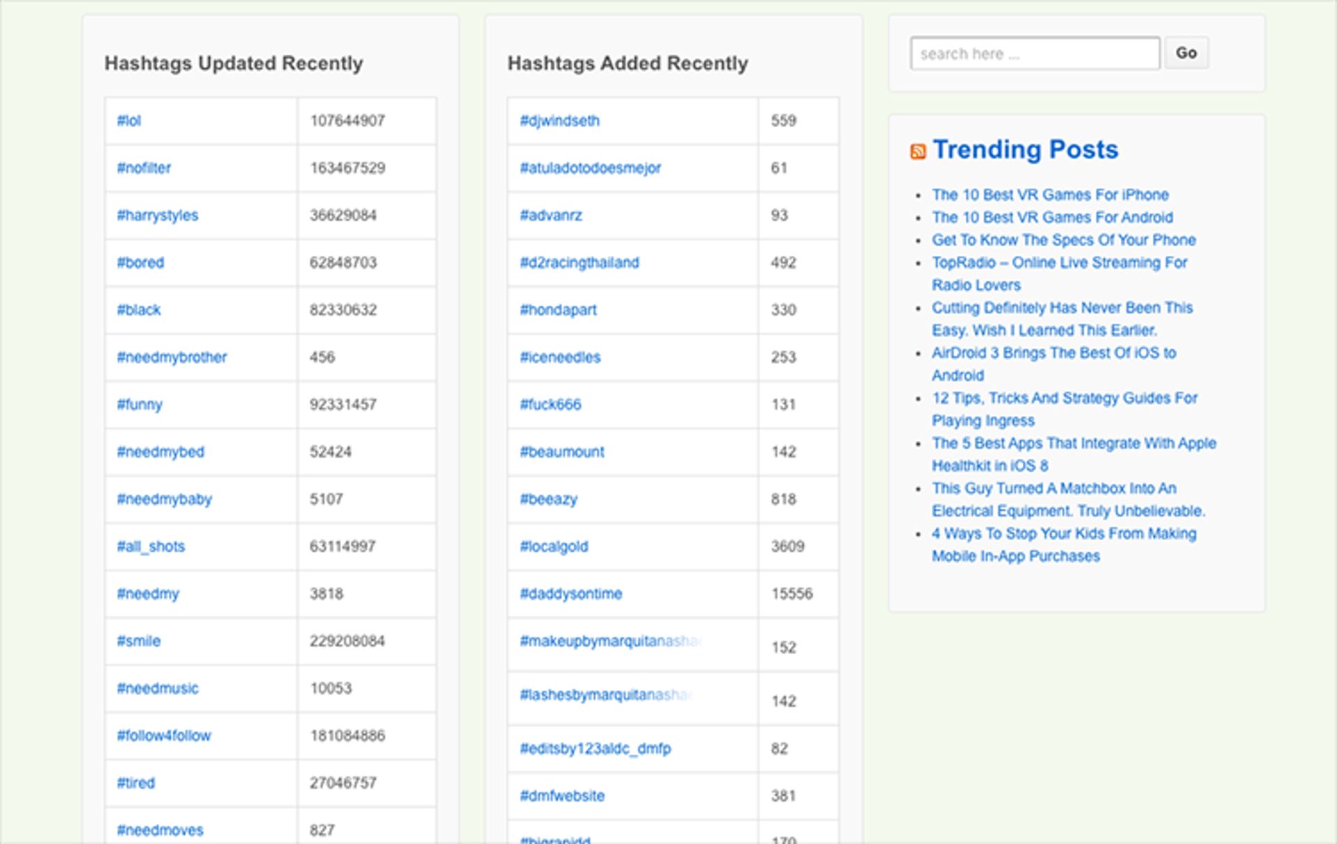Read The 10 Best VR Games For iPhone
Screen dimensions: 1337x844
(1049, 195)
